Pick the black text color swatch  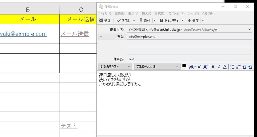pyautogui.click(x=184, y=66)
